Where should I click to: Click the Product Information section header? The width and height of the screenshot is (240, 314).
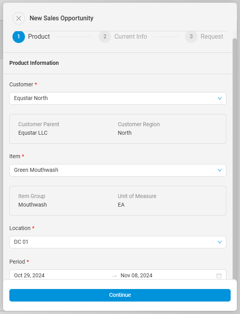(34, 63)
